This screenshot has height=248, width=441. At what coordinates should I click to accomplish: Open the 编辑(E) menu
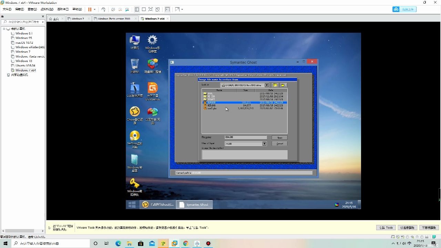coord(19,9)
